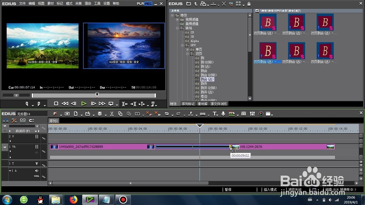The height and width of the screenshot is (205, 365).
Task: Click the Cut (scissors) icon in timeline toolbar
Action: click(x=112, y=114)
